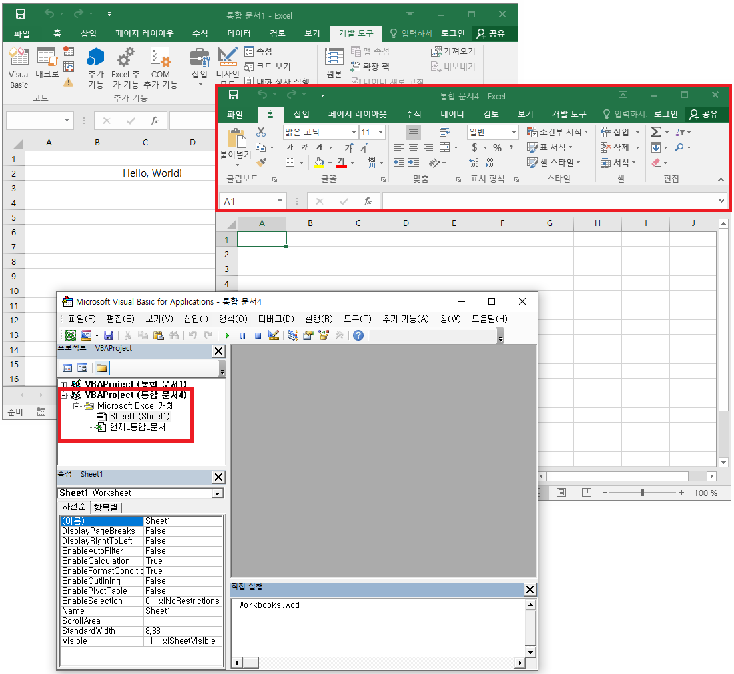Toggle underline 가 in 통합 문서4 ribbon
Viewport: 734px width, 674px height.
[319, 147]
